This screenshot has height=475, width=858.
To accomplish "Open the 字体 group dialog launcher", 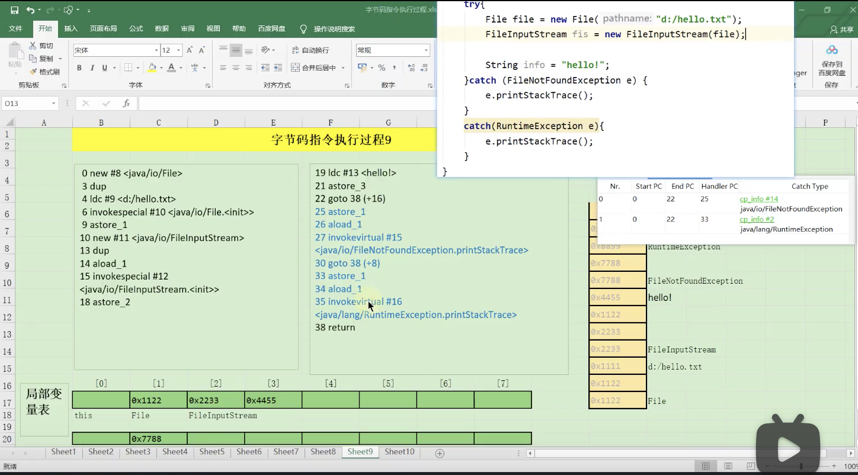I will coord(208,86).
